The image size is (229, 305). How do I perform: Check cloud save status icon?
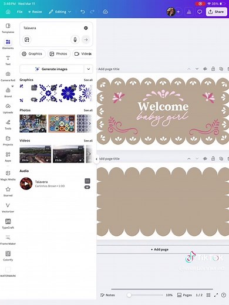(105, 12)
